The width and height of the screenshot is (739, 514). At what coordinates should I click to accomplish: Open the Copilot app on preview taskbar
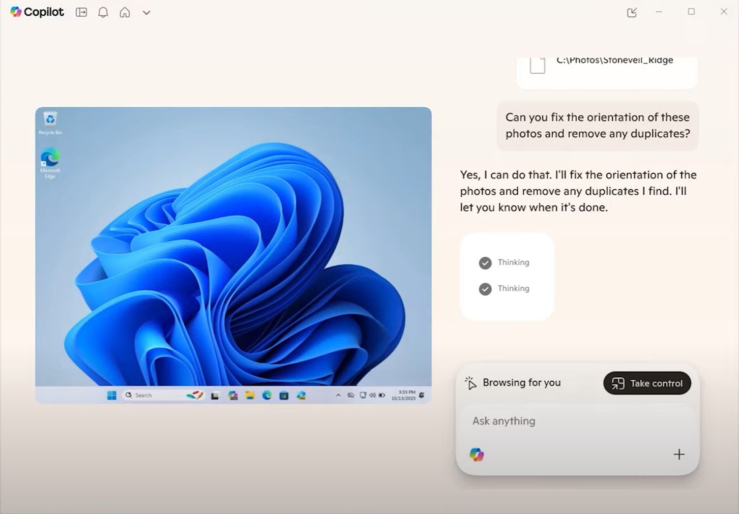point(233,396)
